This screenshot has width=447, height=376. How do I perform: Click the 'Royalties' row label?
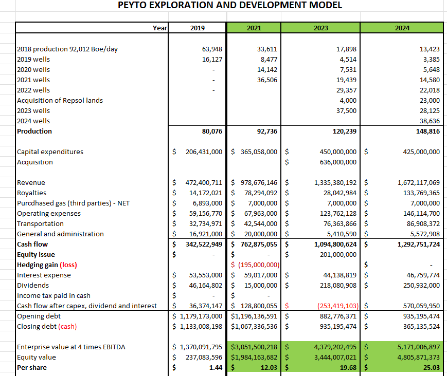[32, 193]
